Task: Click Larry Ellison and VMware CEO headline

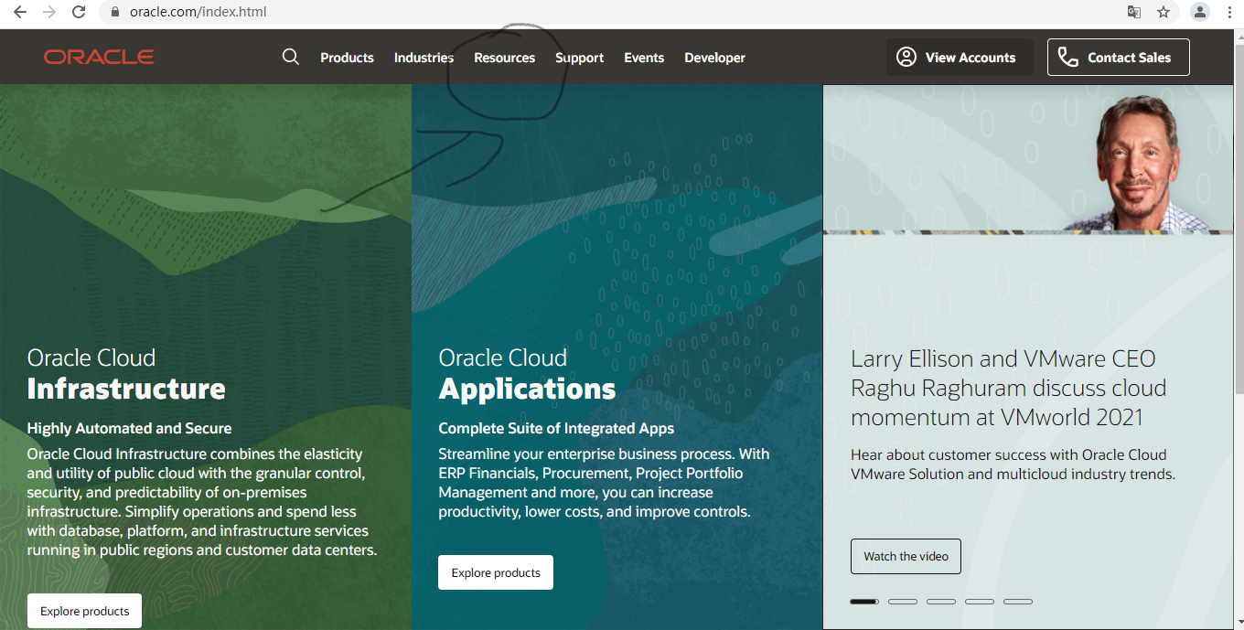Action: 1009,388
